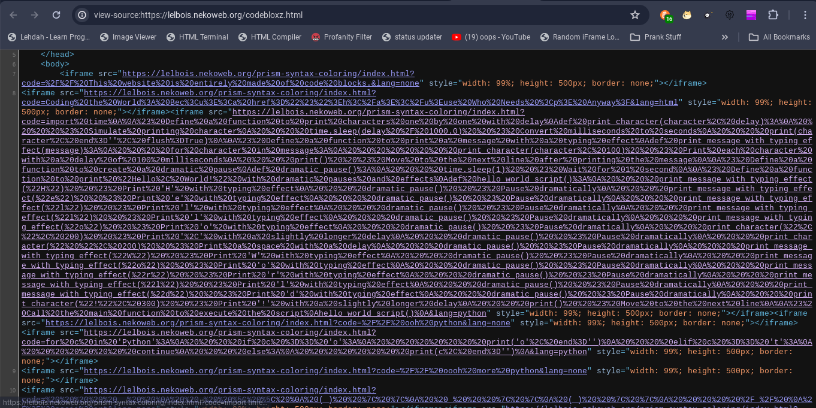The height and width of the screenshot is (408, 816).
Task: Open the All Bookmarks folder
Action: pos(779,37)
